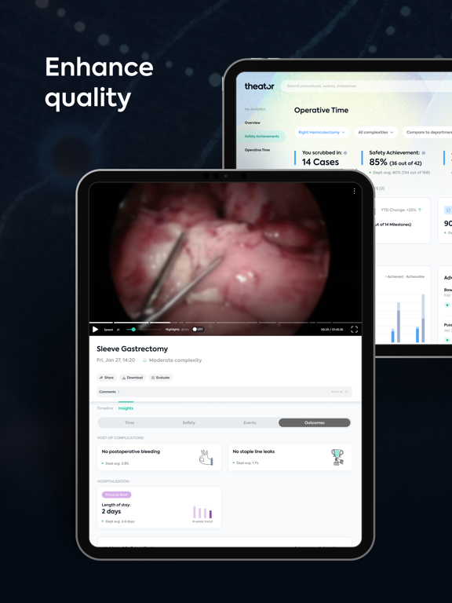Open the No staple line leaks card
The height and width of the screenshot is (603, 452).
(290, 457)
